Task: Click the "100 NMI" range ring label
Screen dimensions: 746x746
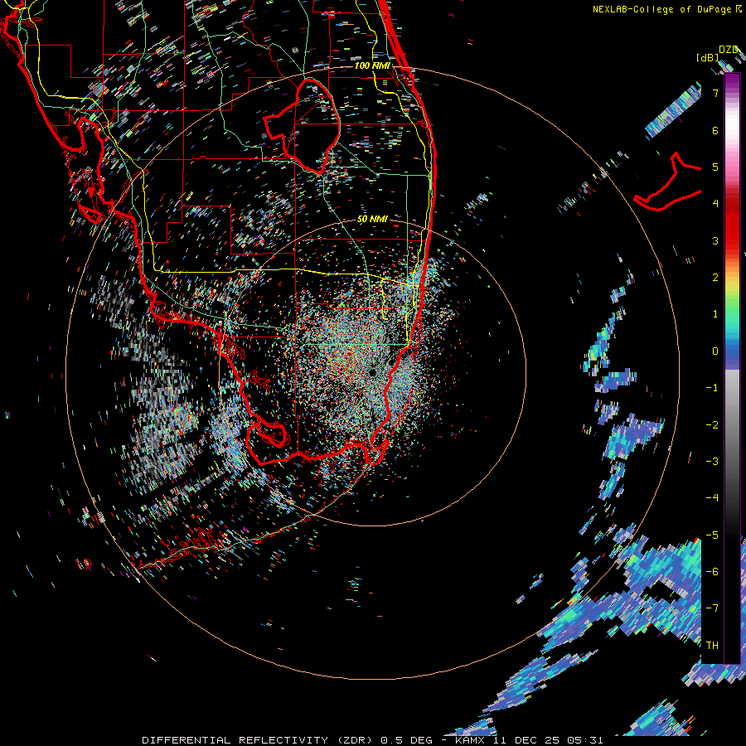Action: (372, 65)
